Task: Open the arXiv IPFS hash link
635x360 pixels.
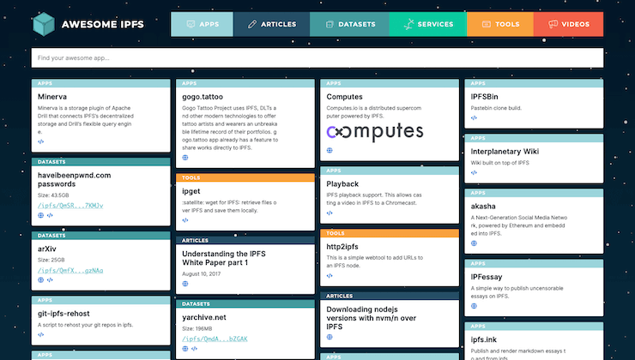Action: tap(71, 270)
